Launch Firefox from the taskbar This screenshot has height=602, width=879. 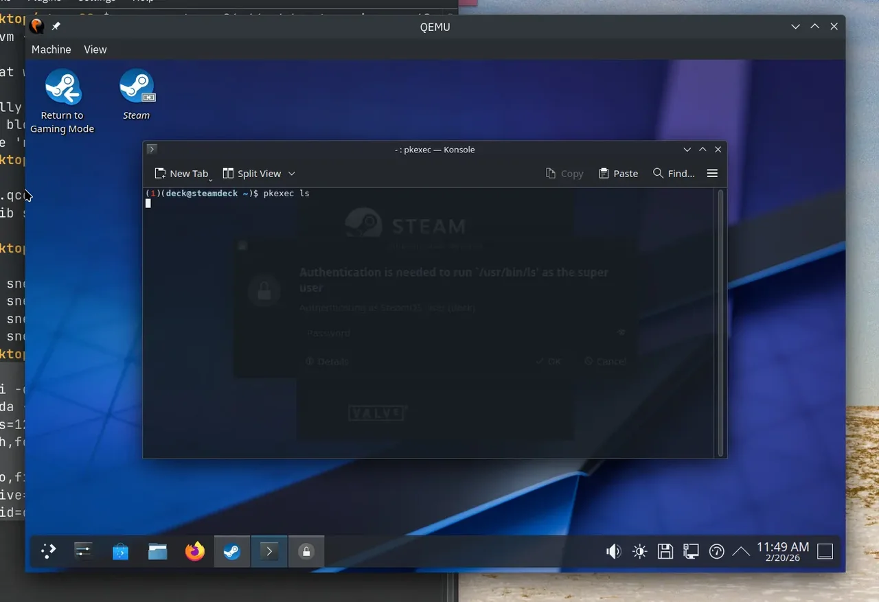pos(195,551)
